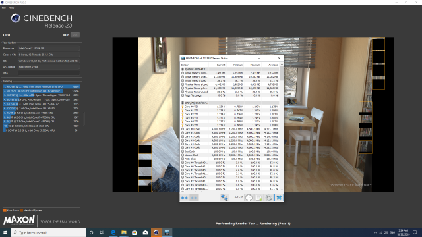This screenshot has width=422, height=237.
Task: Click the HWiNFO expand columns arrows icon
Action: pos(185,197)
